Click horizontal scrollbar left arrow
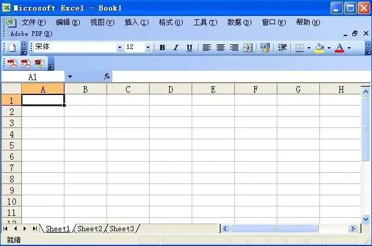The image size is (372, 246). (x=225, y=229)
